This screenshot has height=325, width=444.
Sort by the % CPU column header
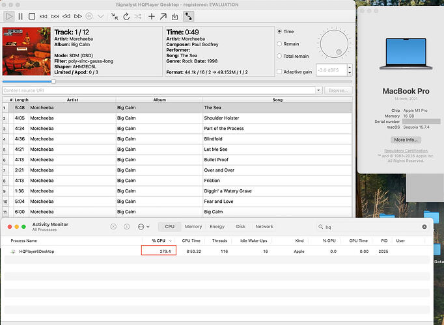(x=159, y=240)
